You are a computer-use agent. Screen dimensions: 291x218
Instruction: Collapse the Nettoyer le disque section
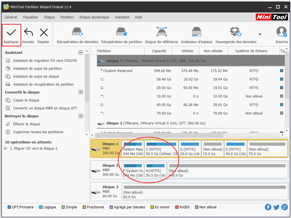click(80, 116)
